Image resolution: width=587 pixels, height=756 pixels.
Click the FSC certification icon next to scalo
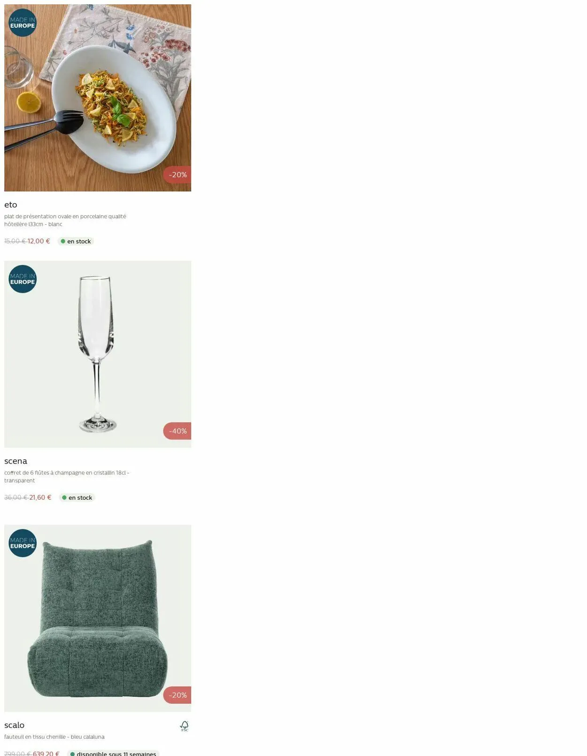pyautogui.click(x=185, y=726)
